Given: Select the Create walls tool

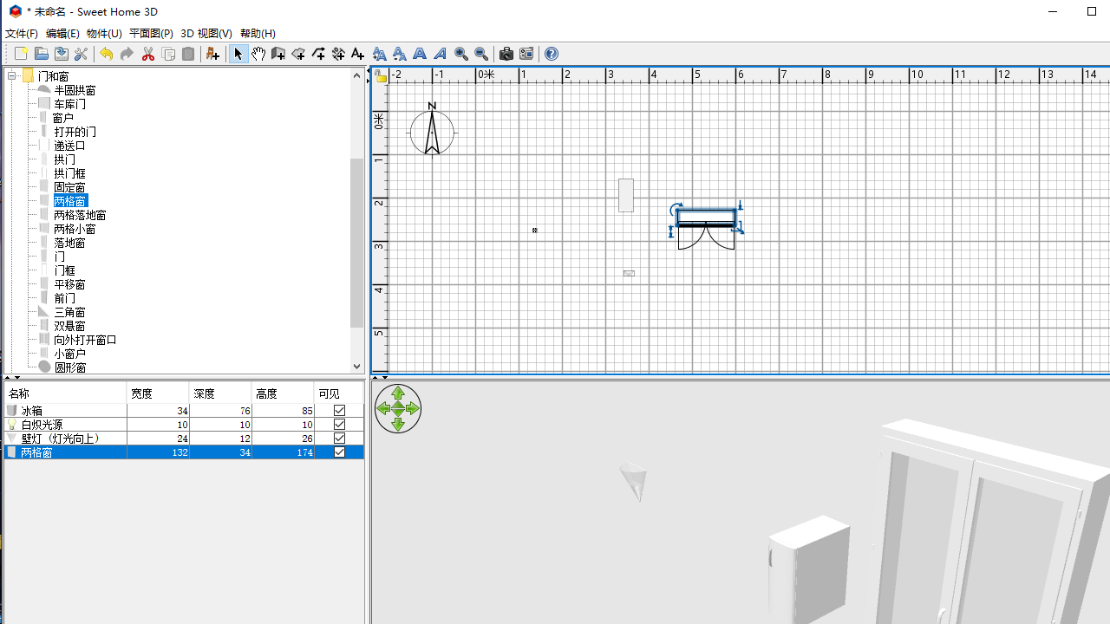Looking at the screenshot, I should (278, 54).
